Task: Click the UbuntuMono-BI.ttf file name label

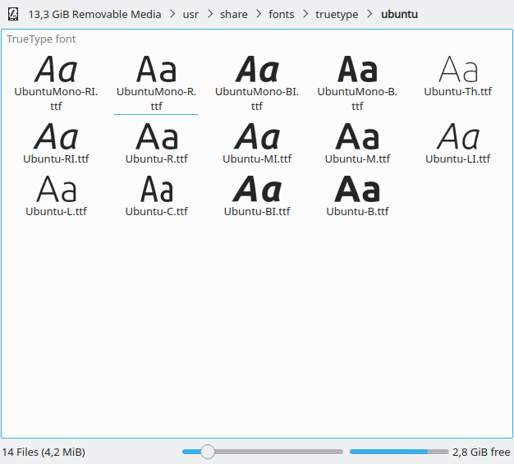Action: [x=257, y=99]
